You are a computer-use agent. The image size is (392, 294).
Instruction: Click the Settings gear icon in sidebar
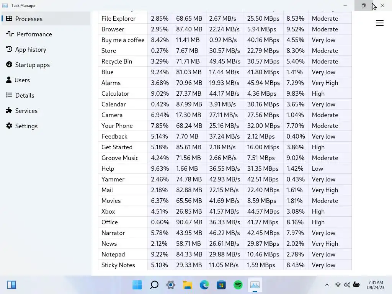pos(9,126)
